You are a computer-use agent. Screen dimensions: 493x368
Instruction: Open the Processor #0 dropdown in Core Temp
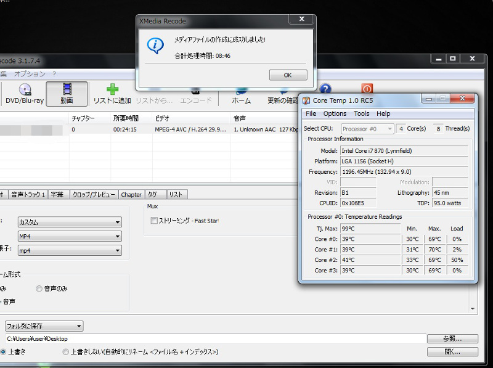click(x=367, y=129)
